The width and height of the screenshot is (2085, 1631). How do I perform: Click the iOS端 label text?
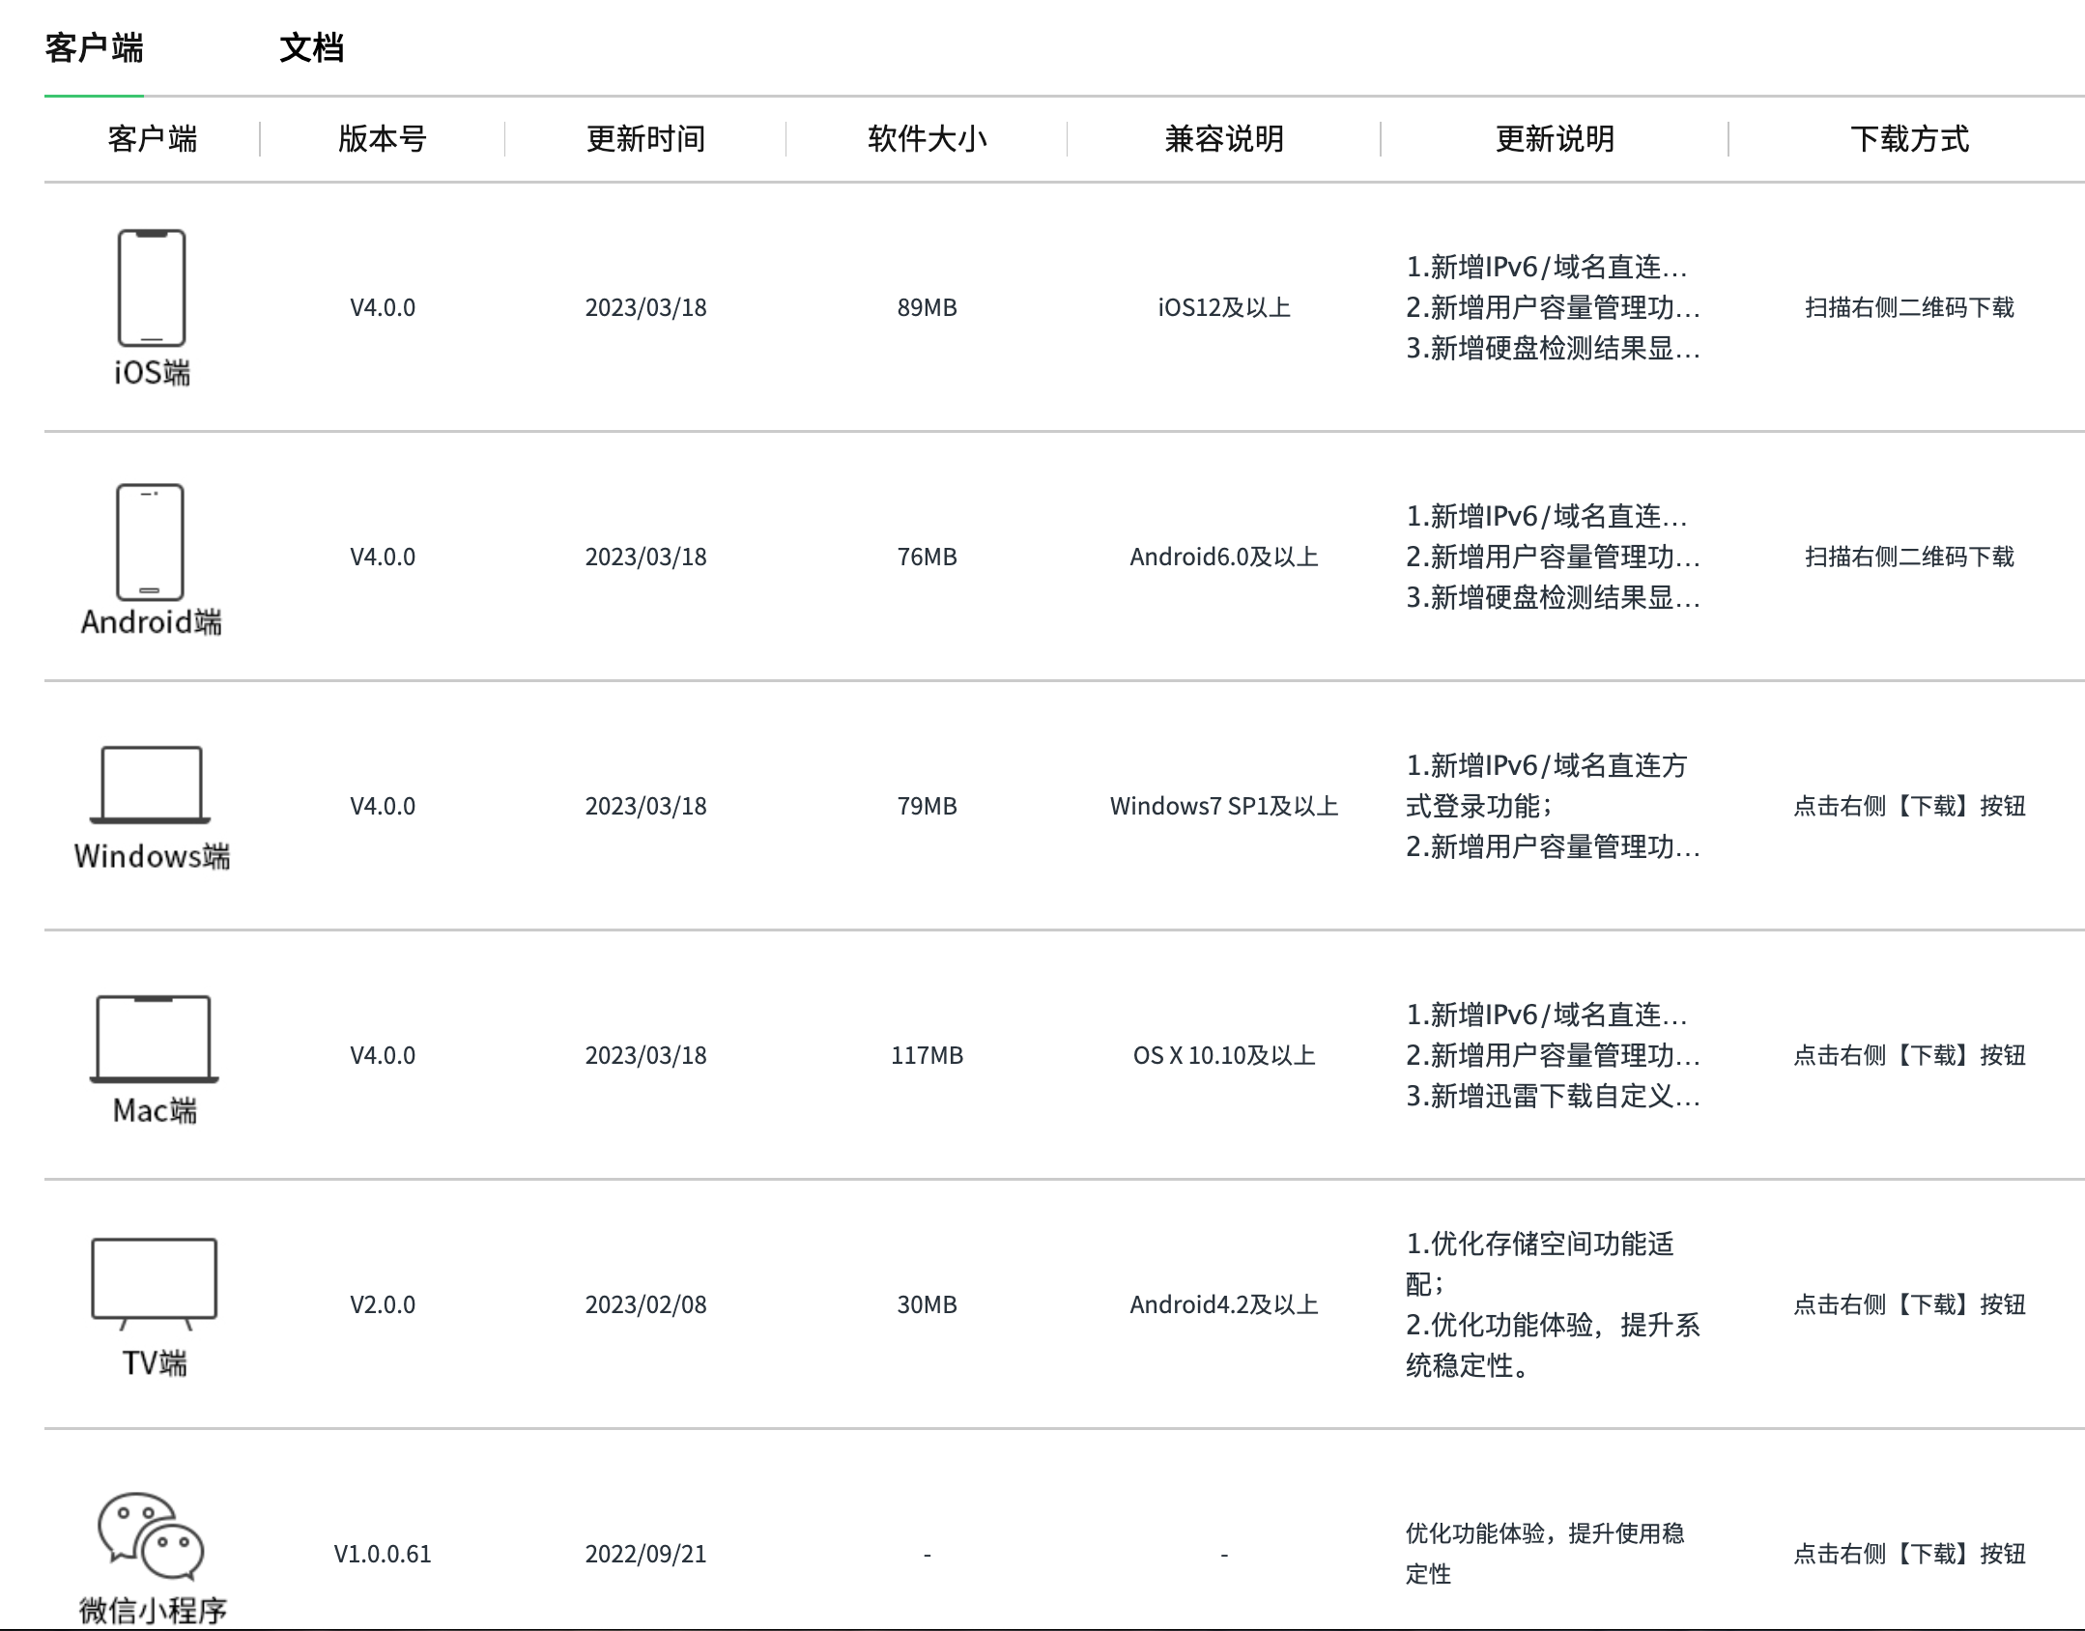point(152,373)
